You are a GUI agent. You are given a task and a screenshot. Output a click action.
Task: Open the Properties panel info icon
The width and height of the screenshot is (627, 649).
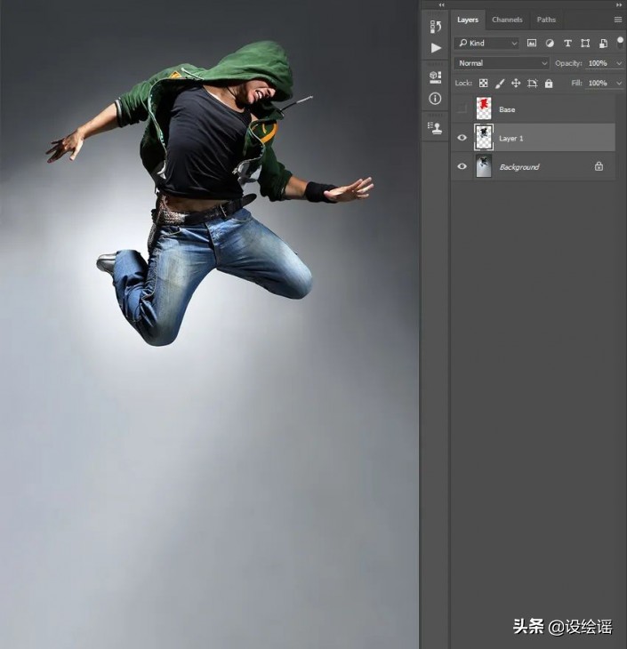click(x=435, y=99)
